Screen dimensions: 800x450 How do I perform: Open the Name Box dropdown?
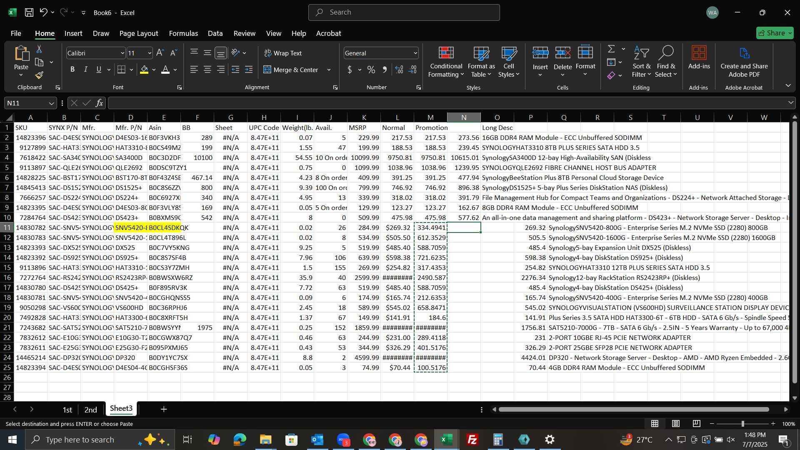[x=51, y=103]
